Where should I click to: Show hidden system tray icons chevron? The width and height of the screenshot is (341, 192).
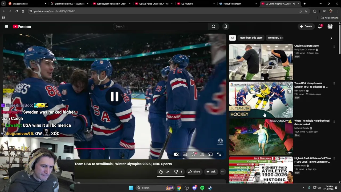click(303, 188)
